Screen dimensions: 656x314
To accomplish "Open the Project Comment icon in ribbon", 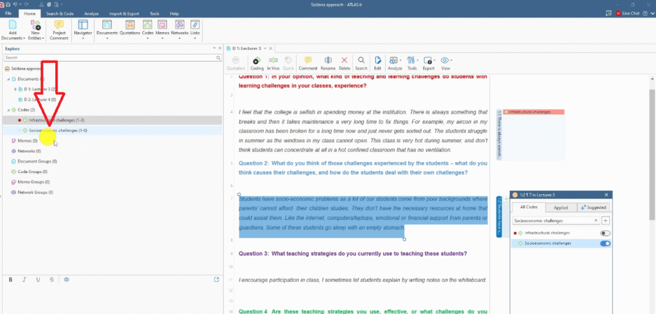I will (x=59, y=29).
